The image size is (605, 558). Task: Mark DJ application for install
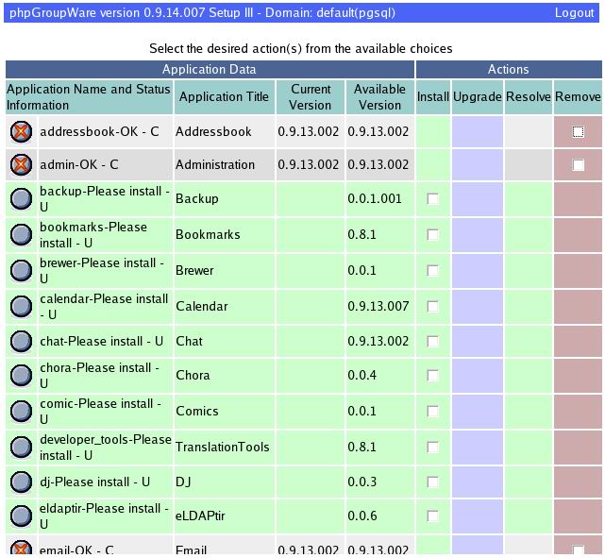tap(433, 482)
